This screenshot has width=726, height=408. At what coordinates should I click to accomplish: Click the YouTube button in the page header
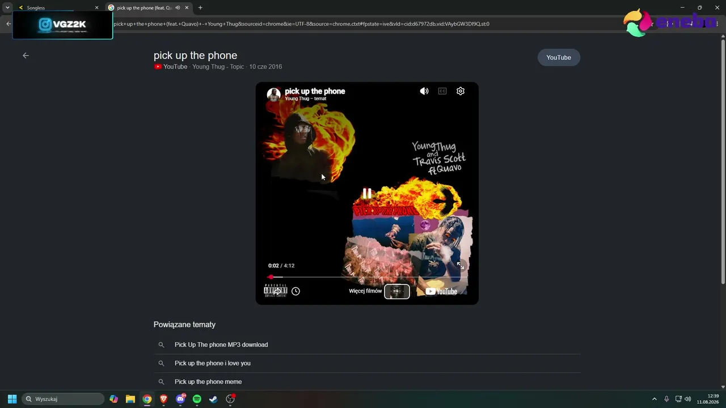click(x=559, y=57)
